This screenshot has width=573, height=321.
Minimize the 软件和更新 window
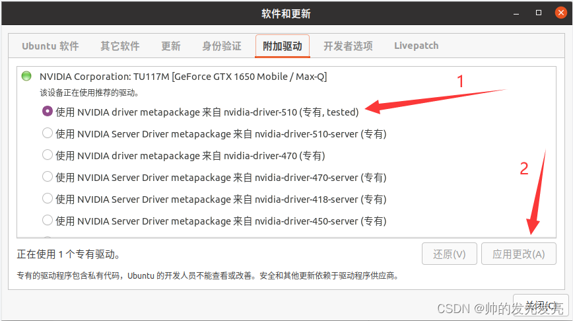(516, 13)
